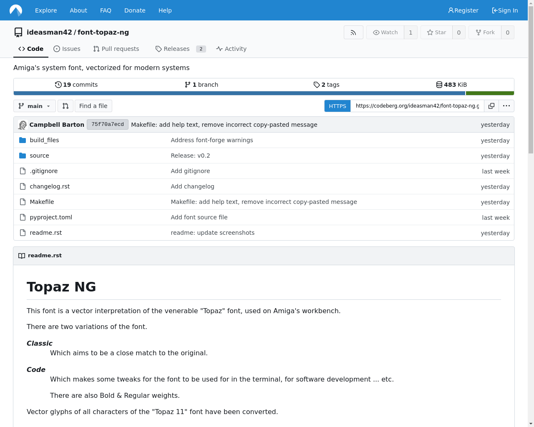This screenshot has height=427, width=534.
Task: Open About in the top navigation
Action: click(x=78, y=10)
